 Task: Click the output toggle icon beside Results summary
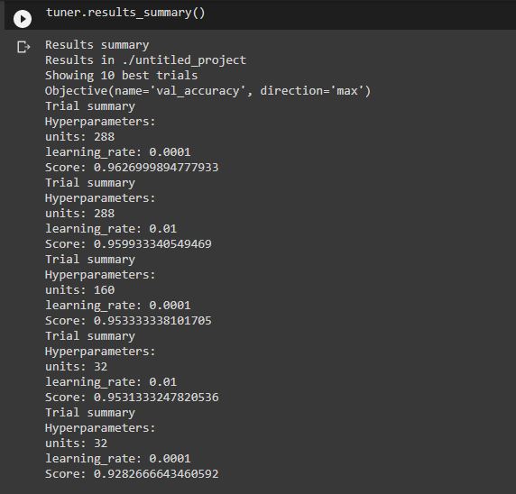[x=23, y=47]
